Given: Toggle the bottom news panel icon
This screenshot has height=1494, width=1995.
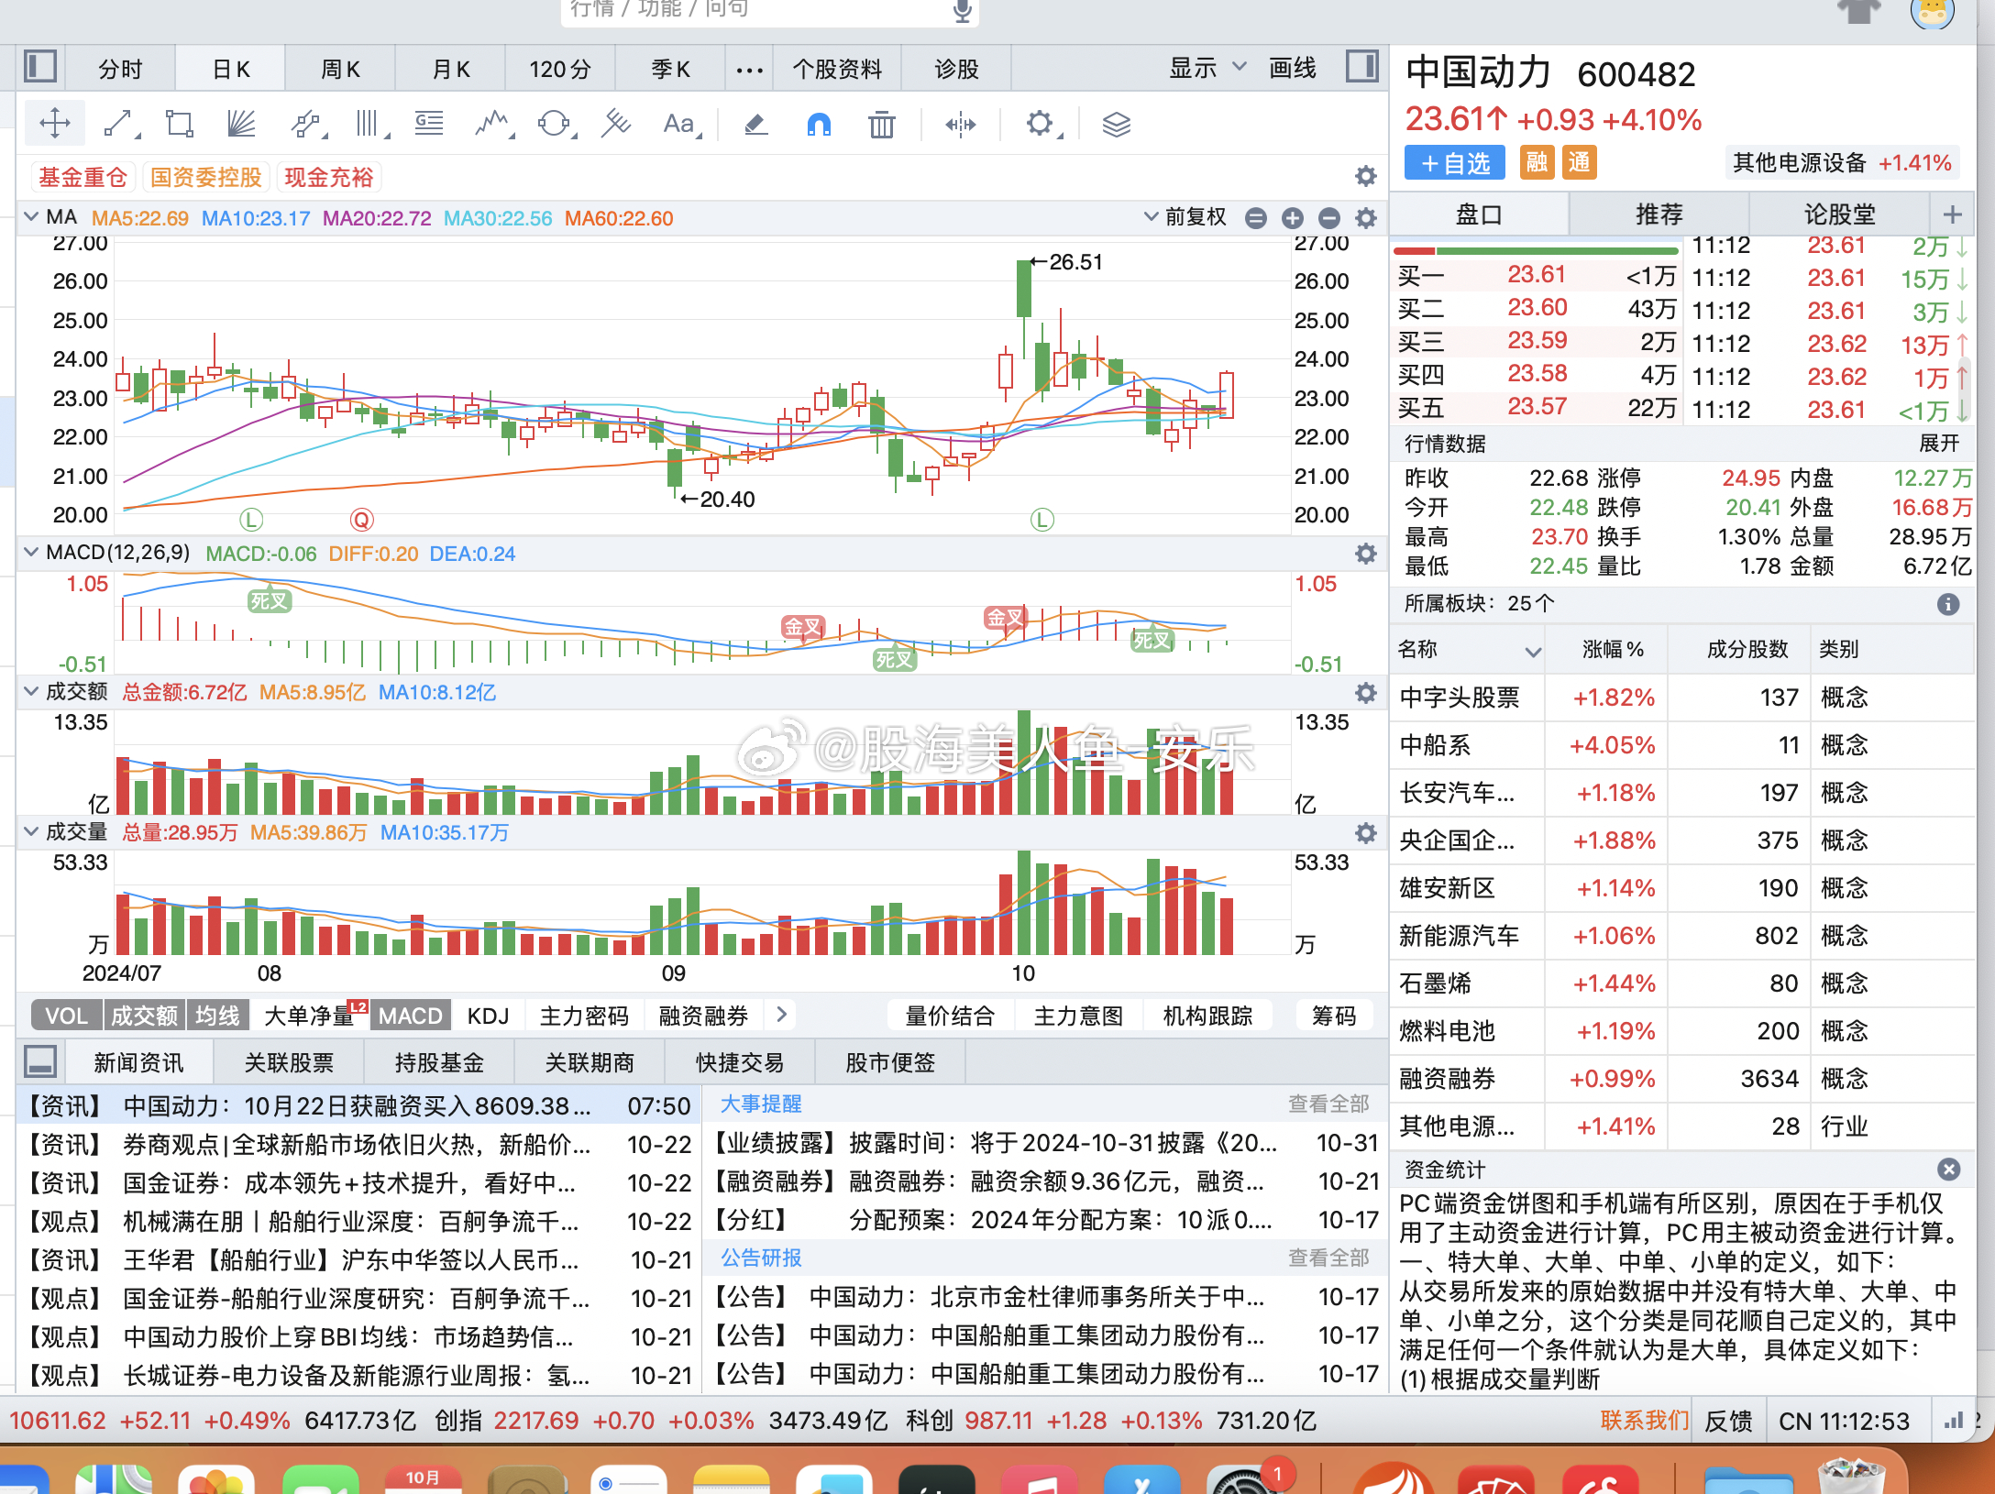Looking at the screenshot, I should click(x=40, y=1061).
